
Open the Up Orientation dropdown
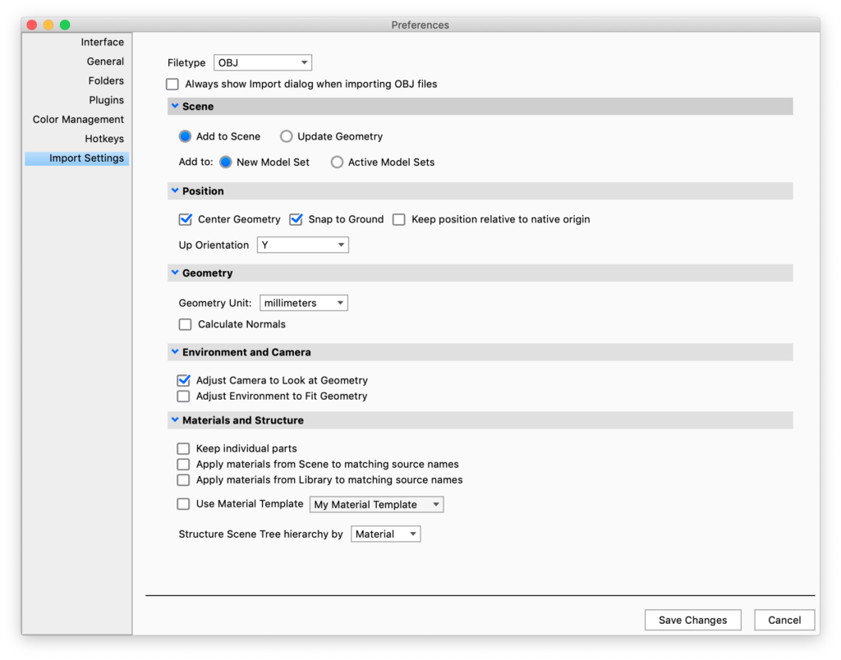[x=303, y=245]
